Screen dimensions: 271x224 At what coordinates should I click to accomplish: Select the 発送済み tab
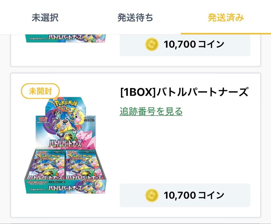(225, 18)
